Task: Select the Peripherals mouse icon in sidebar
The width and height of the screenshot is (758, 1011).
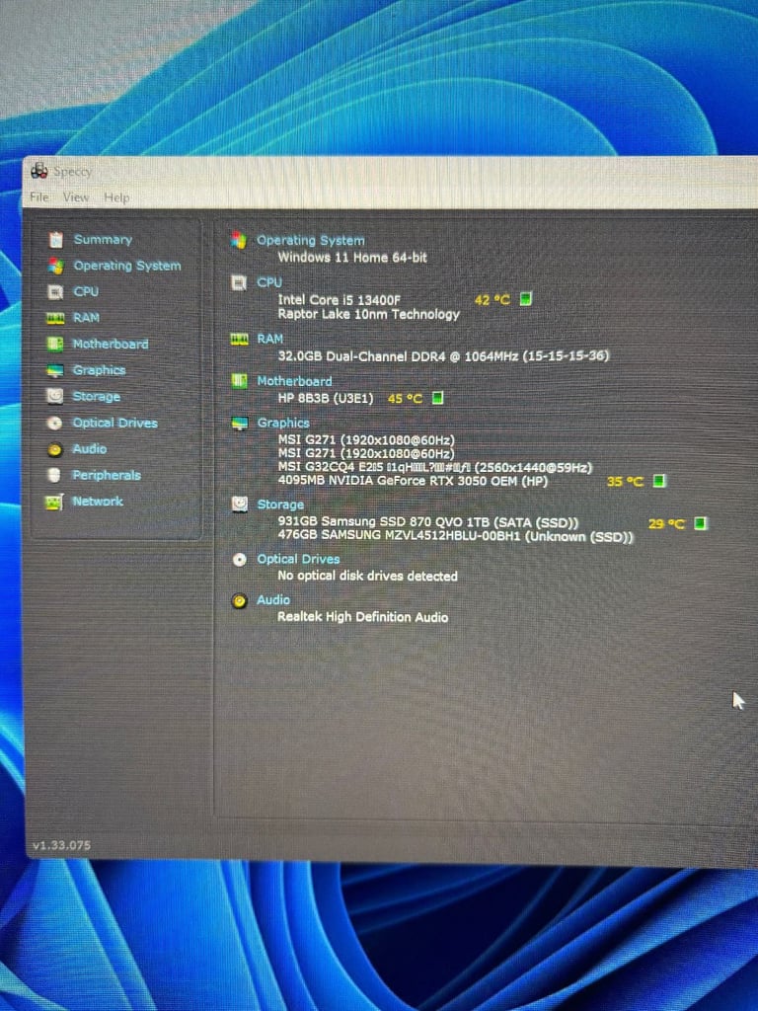Action: pyautogui.click(x=55, y=475)
